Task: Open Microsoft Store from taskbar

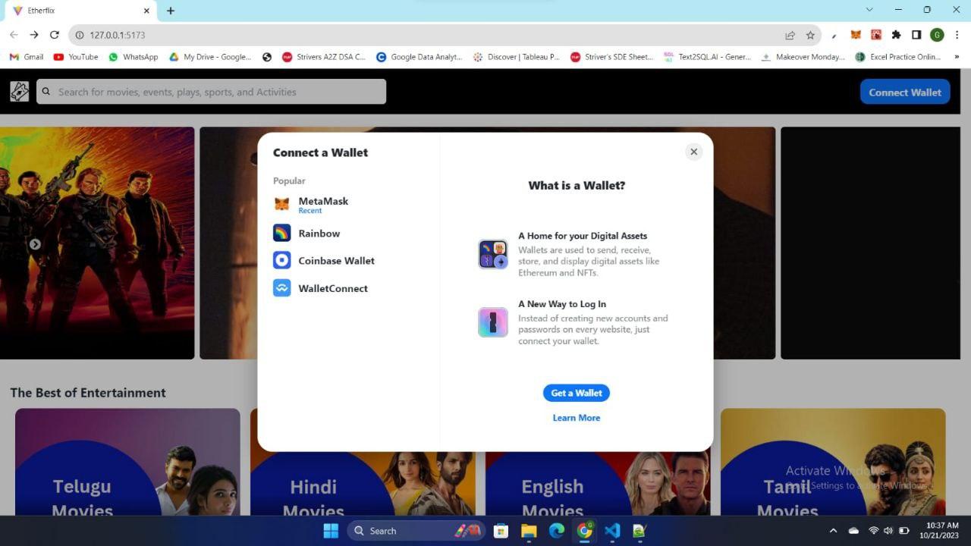Action: coord(501,531)
